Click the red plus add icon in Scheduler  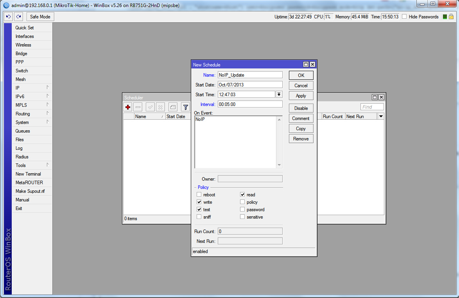click(x=128, y=107)
